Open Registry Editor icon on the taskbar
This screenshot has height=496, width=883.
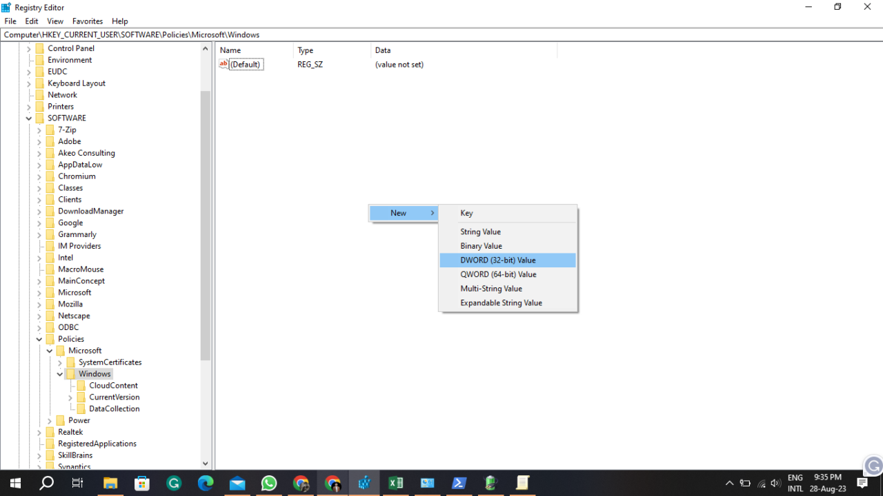click(364, 483)
